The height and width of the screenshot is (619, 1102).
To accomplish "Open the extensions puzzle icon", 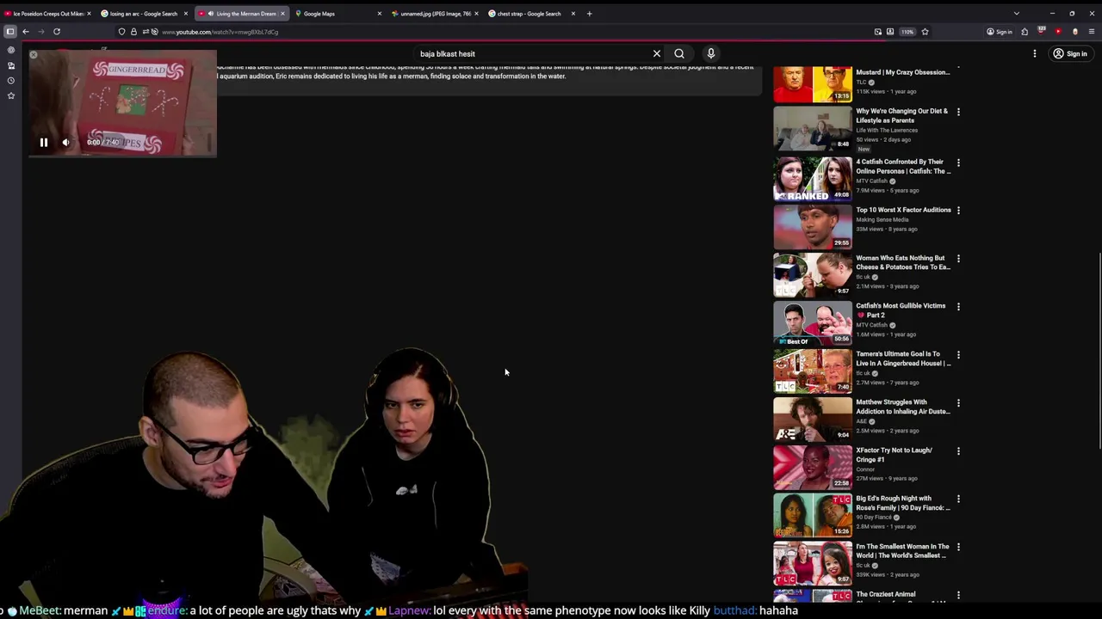I will 1025,32.
